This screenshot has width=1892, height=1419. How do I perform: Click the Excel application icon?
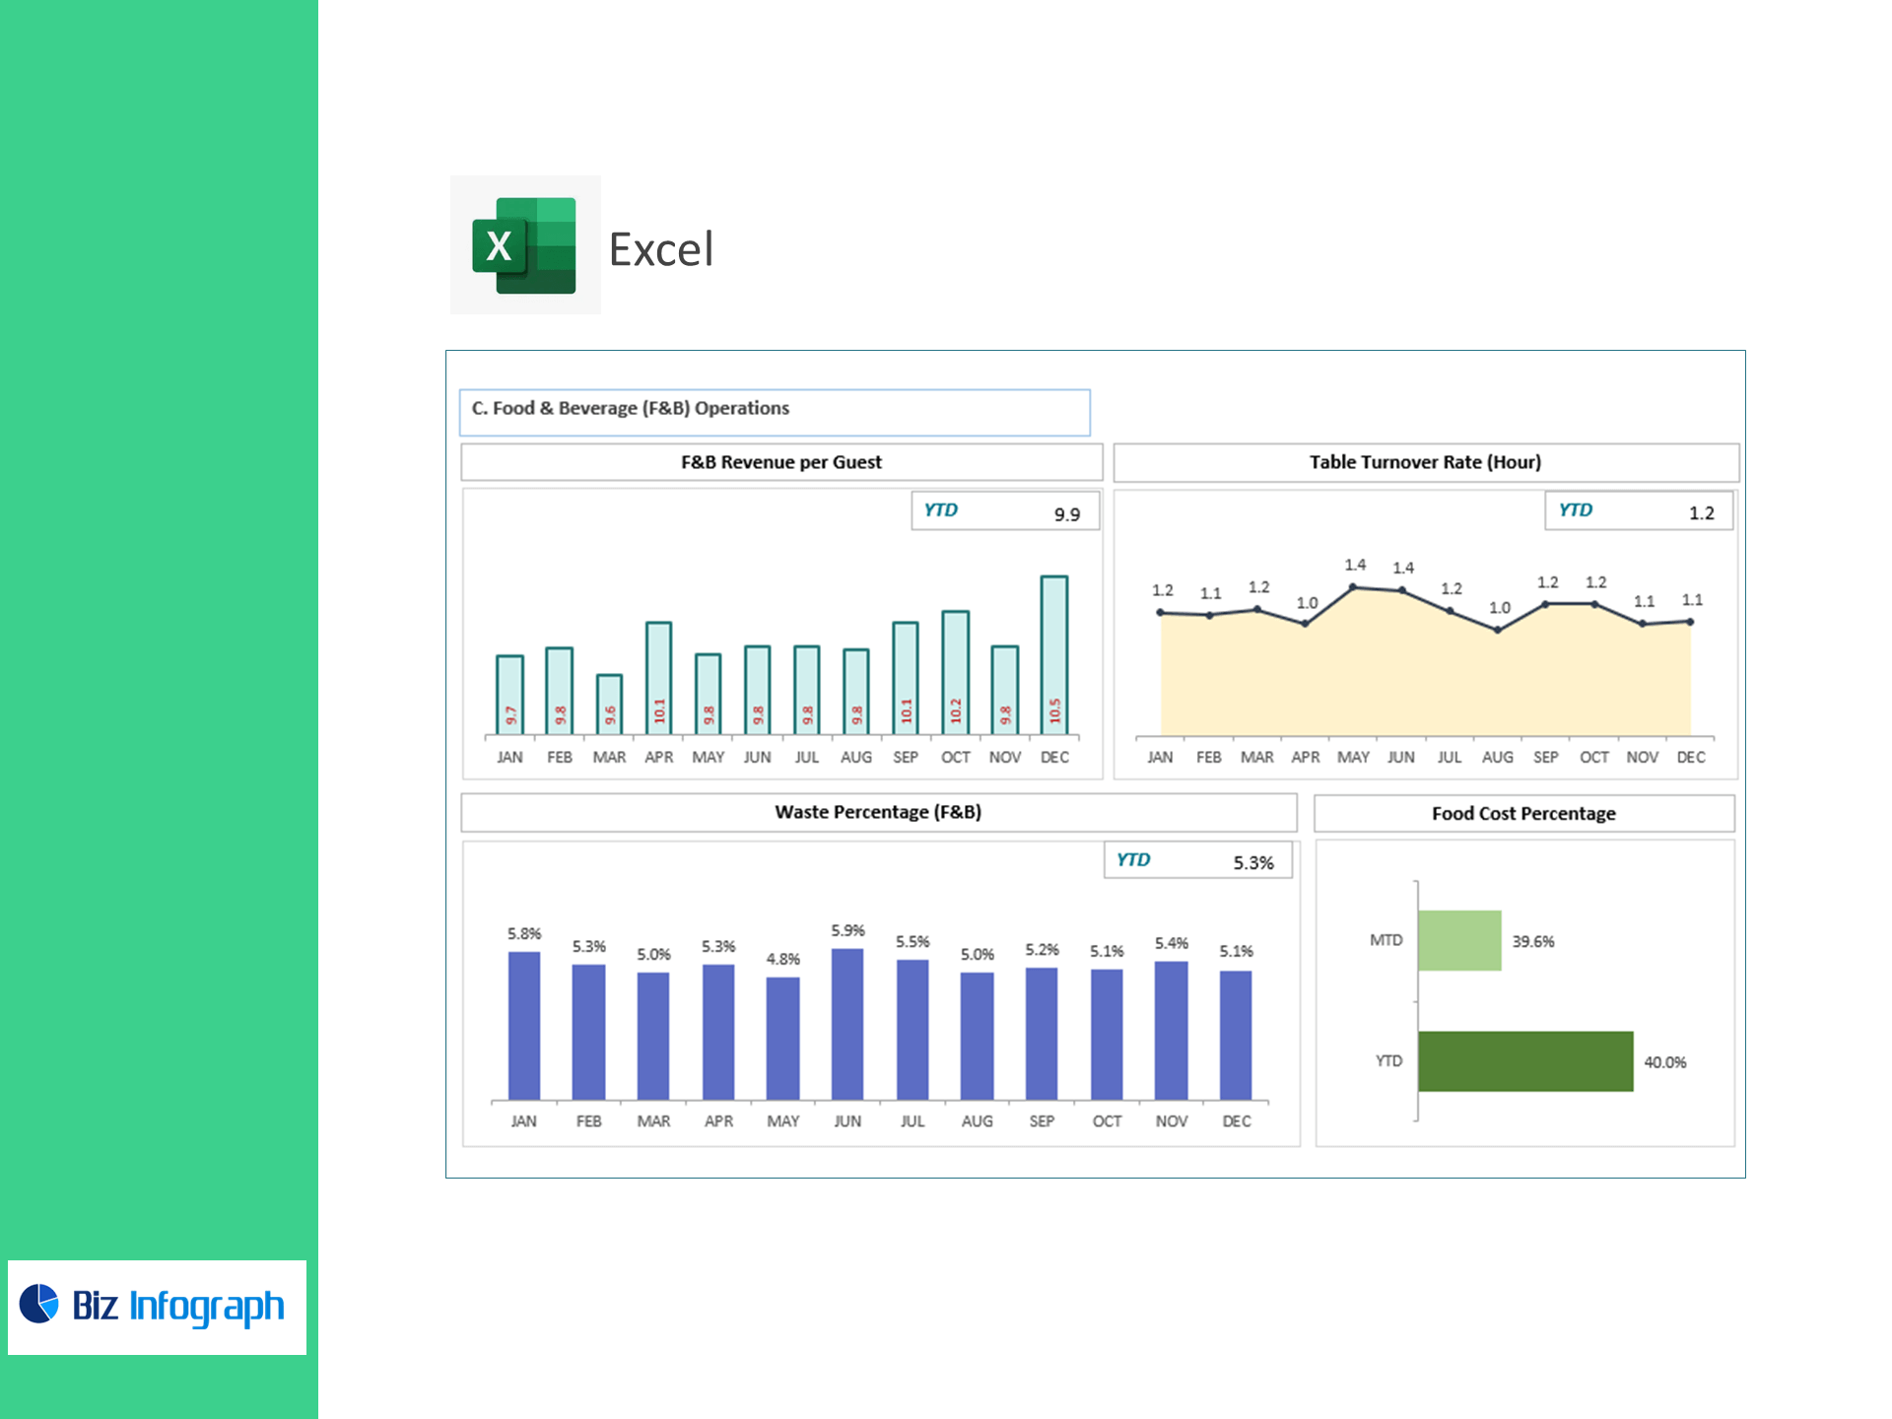[x=524, y=245]
